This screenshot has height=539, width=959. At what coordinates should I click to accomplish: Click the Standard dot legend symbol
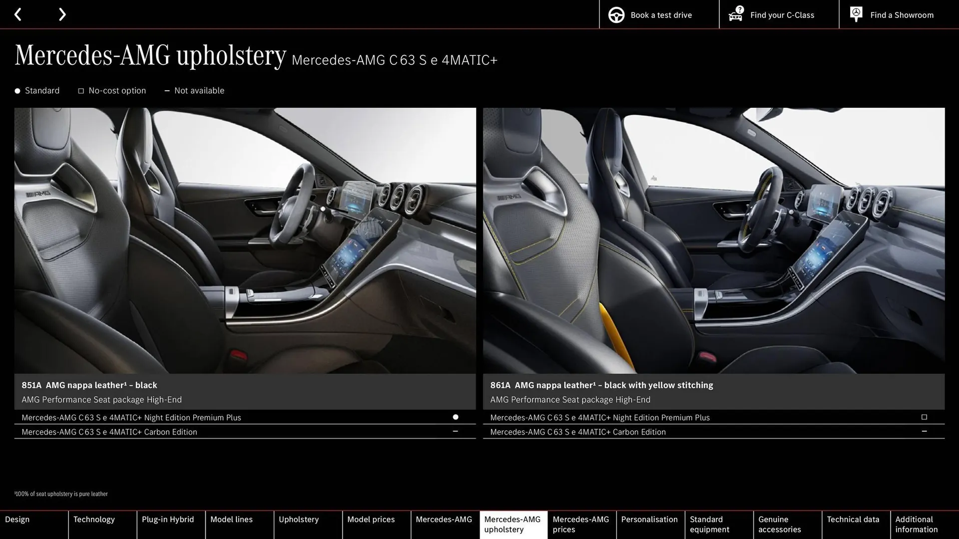[x=17, y=90]
